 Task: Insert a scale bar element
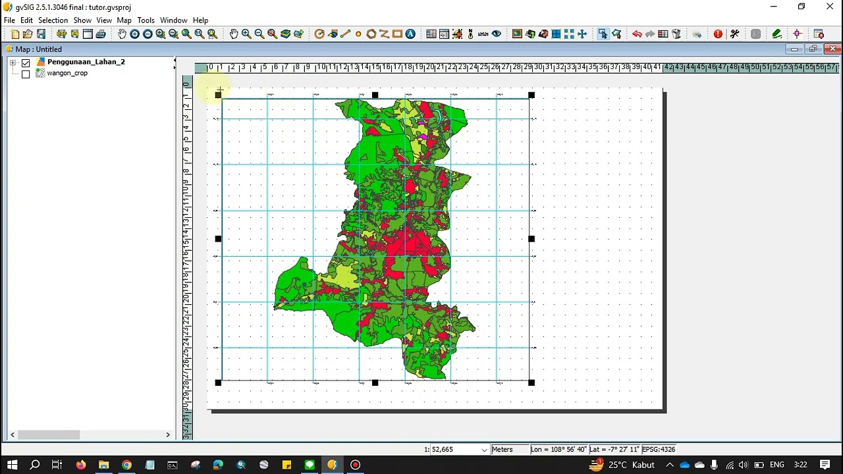483,34
